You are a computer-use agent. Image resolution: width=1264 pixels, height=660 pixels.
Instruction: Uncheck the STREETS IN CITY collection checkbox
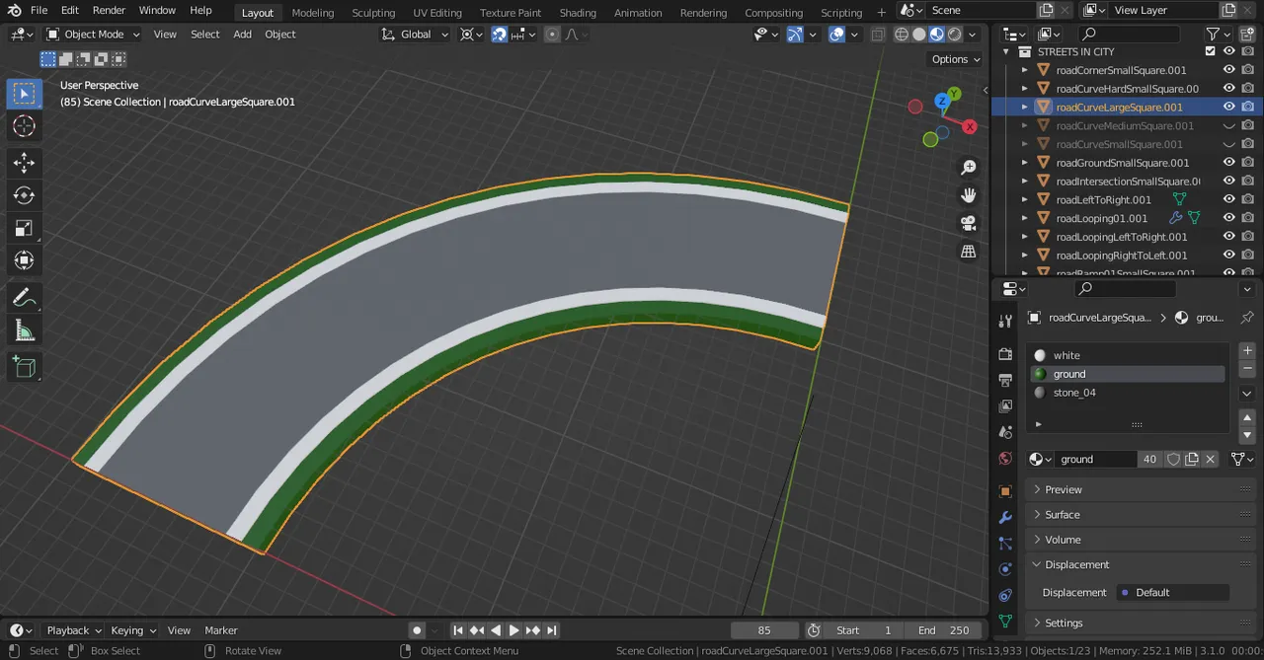pyautogui.click(x=1211, y=51)
